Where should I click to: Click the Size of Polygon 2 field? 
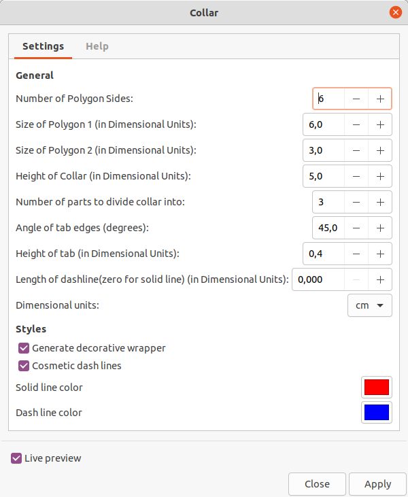[x=324, y=150]
